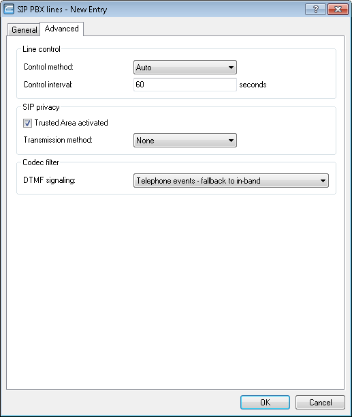Open the DTMF signaling dropdown list
352x417 pixels.
tap(231, 181)
